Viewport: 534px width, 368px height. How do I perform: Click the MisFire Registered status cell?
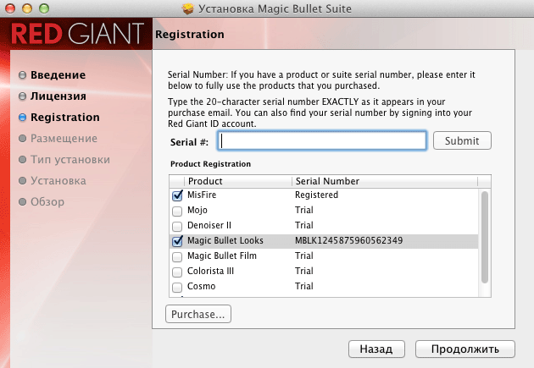point(316,195)
